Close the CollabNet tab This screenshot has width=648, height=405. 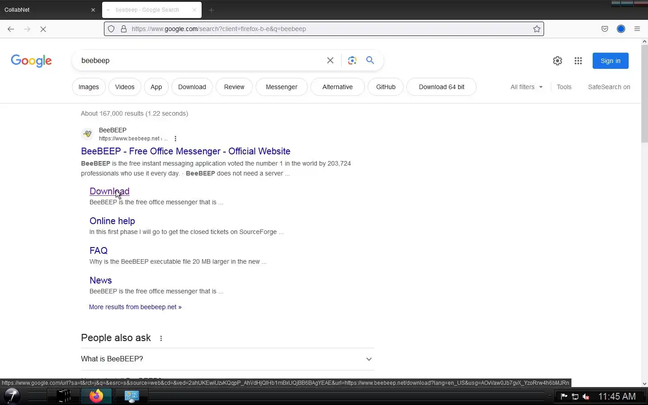(x=93, y=10)
